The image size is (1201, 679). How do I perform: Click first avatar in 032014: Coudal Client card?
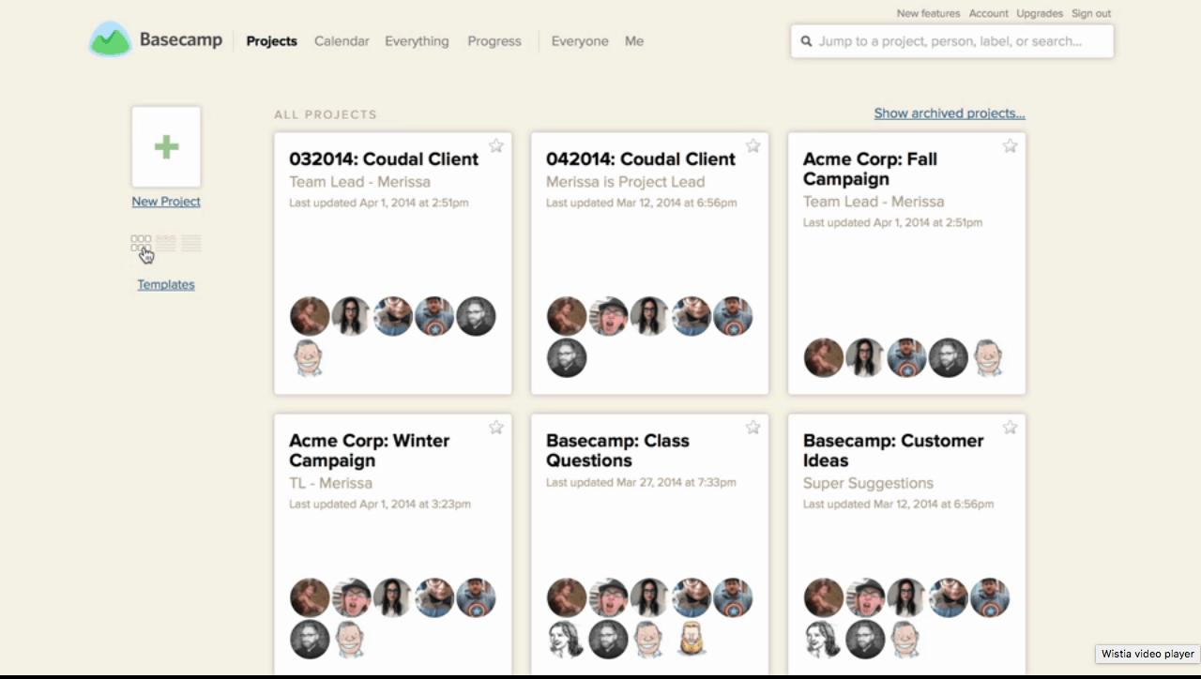click(x=310, y=316)
